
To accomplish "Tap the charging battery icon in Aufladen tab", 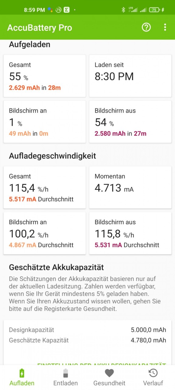I will 22,373.
